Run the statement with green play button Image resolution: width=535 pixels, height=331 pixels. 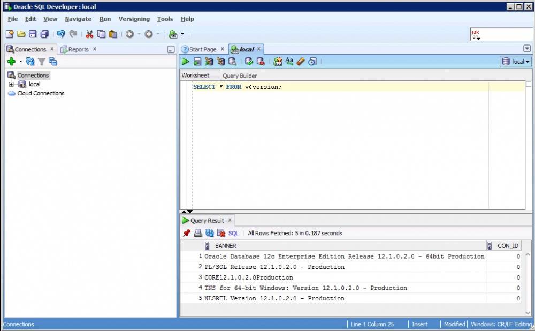tap(185, 62)
